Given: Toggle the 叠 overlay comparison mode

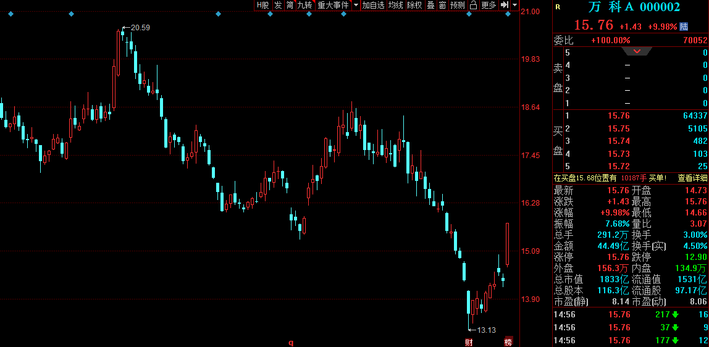Looking at the screenshot, I should click(x=431, y=5).
